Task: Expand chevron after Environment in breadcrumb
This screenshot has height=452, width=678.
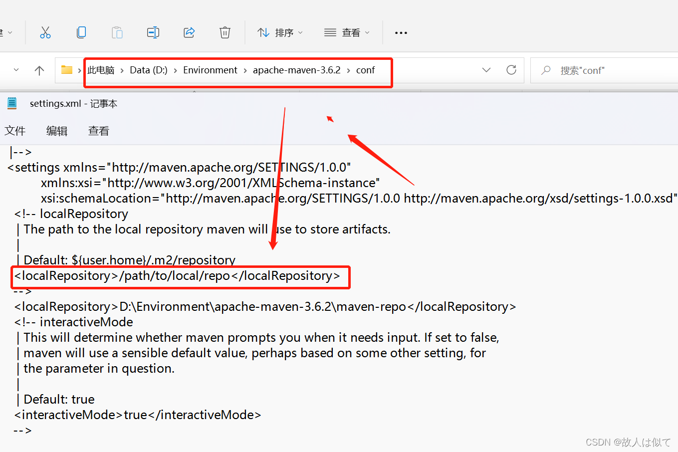Action: point(245,71)
